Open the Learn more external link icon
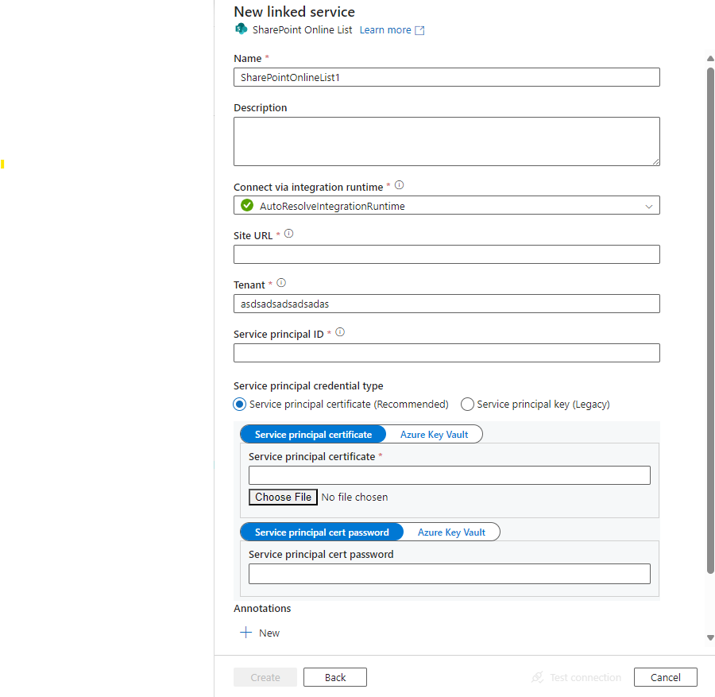Viewport: 715px width, 697px height. [x=419, y=30]
